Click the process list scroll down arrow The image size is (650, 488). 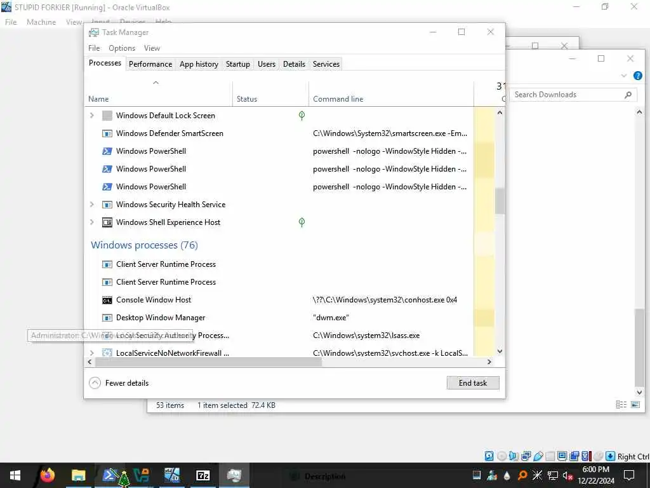[500, 351]
